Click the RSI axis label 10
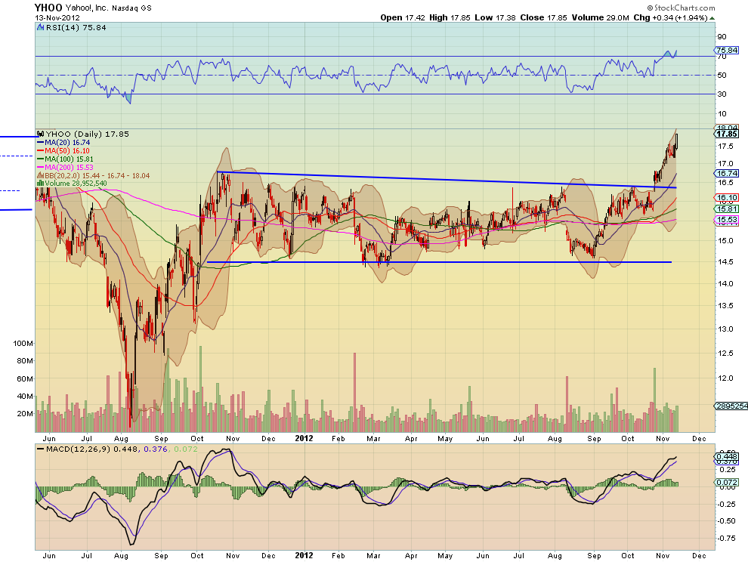 click(x=722, y=113)
